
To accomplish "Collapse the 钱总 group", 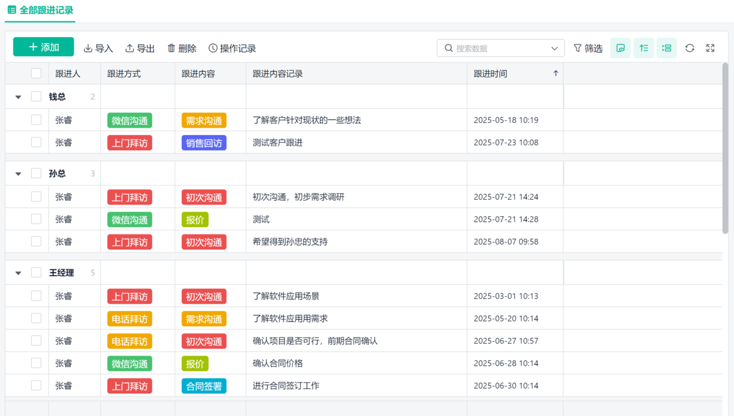I will click(x=18, y=97).
